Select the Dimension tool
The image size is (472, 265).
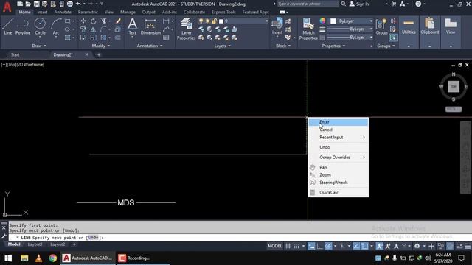tap(150, 26)
